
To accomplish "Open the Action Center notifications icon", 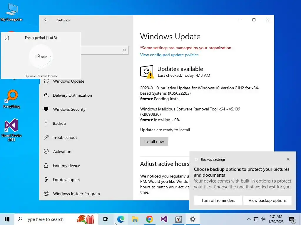I will click(x=292, y=219).
